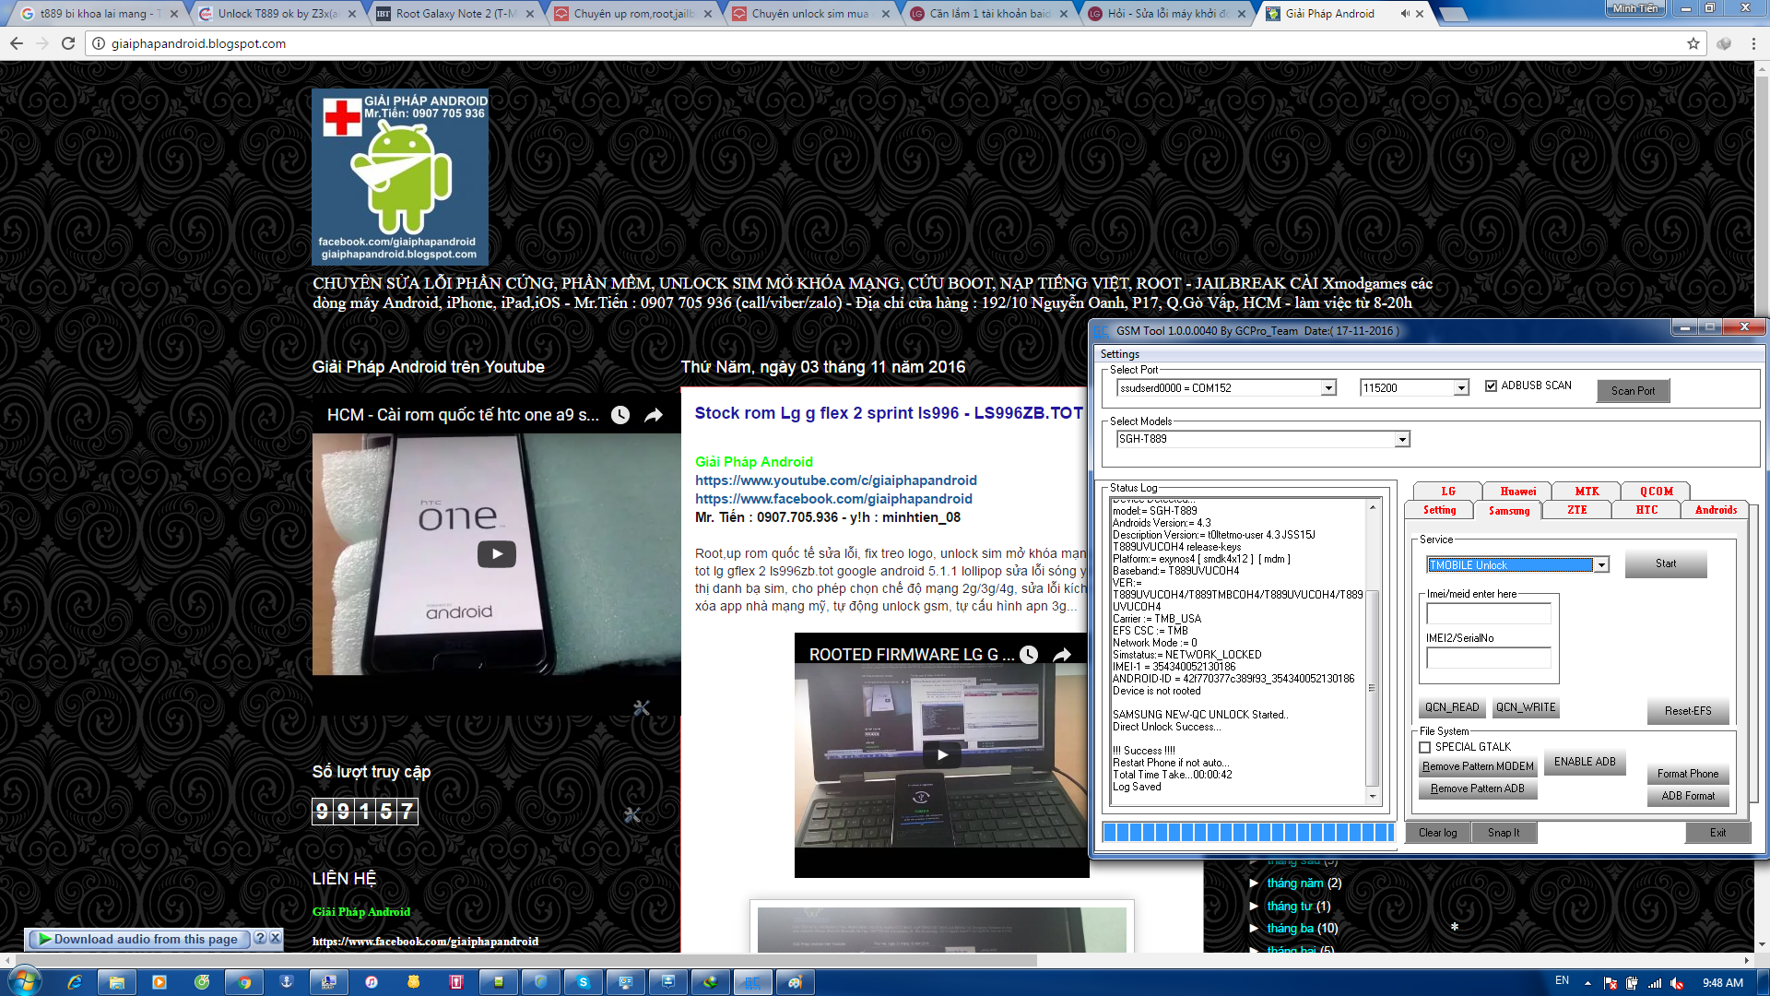Share the HTC one a9 video

pyautogui.click(x=654, y=415)
